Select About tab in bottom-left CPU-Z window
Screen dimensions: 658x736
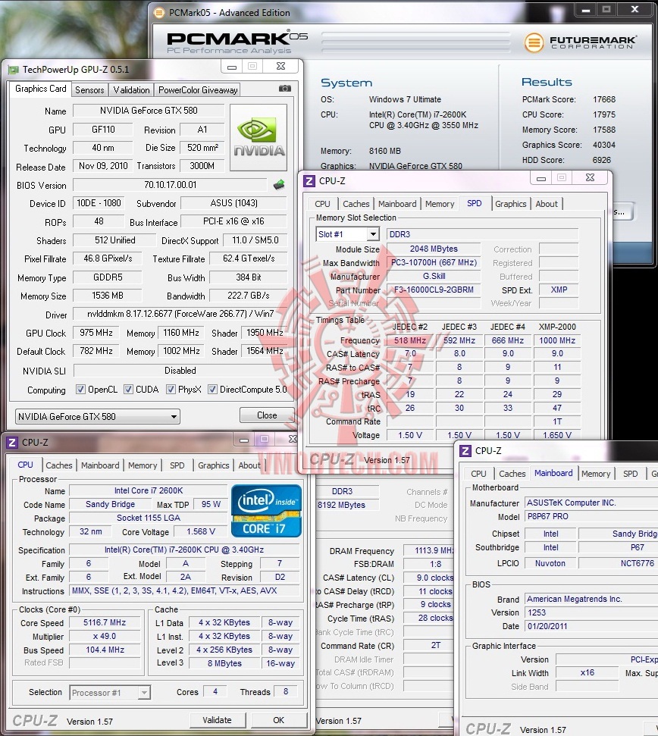coord(249,465)
